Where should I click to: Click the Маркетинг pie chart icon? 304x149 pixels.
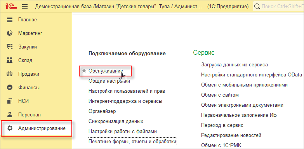[x=9, y=33]
